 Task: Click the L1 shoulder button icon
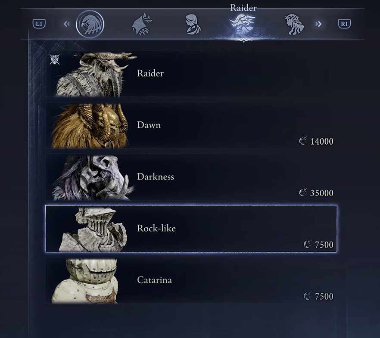pyautogui.click(x=39, y=24)
